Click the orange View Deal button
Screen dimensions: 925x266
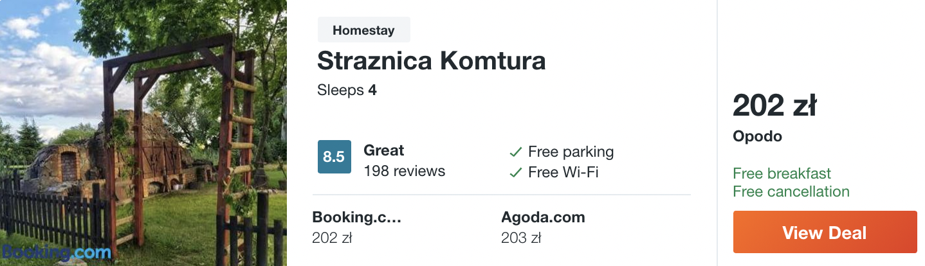825,232
